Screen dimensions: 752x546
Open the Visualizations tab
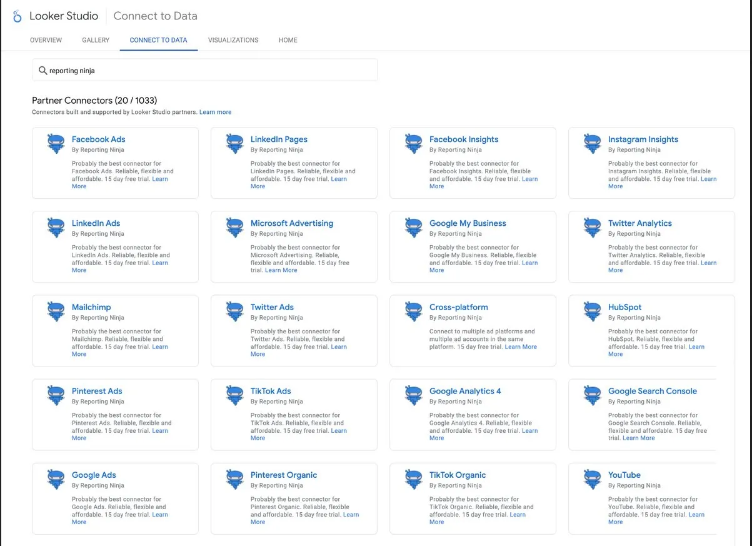(x=233, y=40)
